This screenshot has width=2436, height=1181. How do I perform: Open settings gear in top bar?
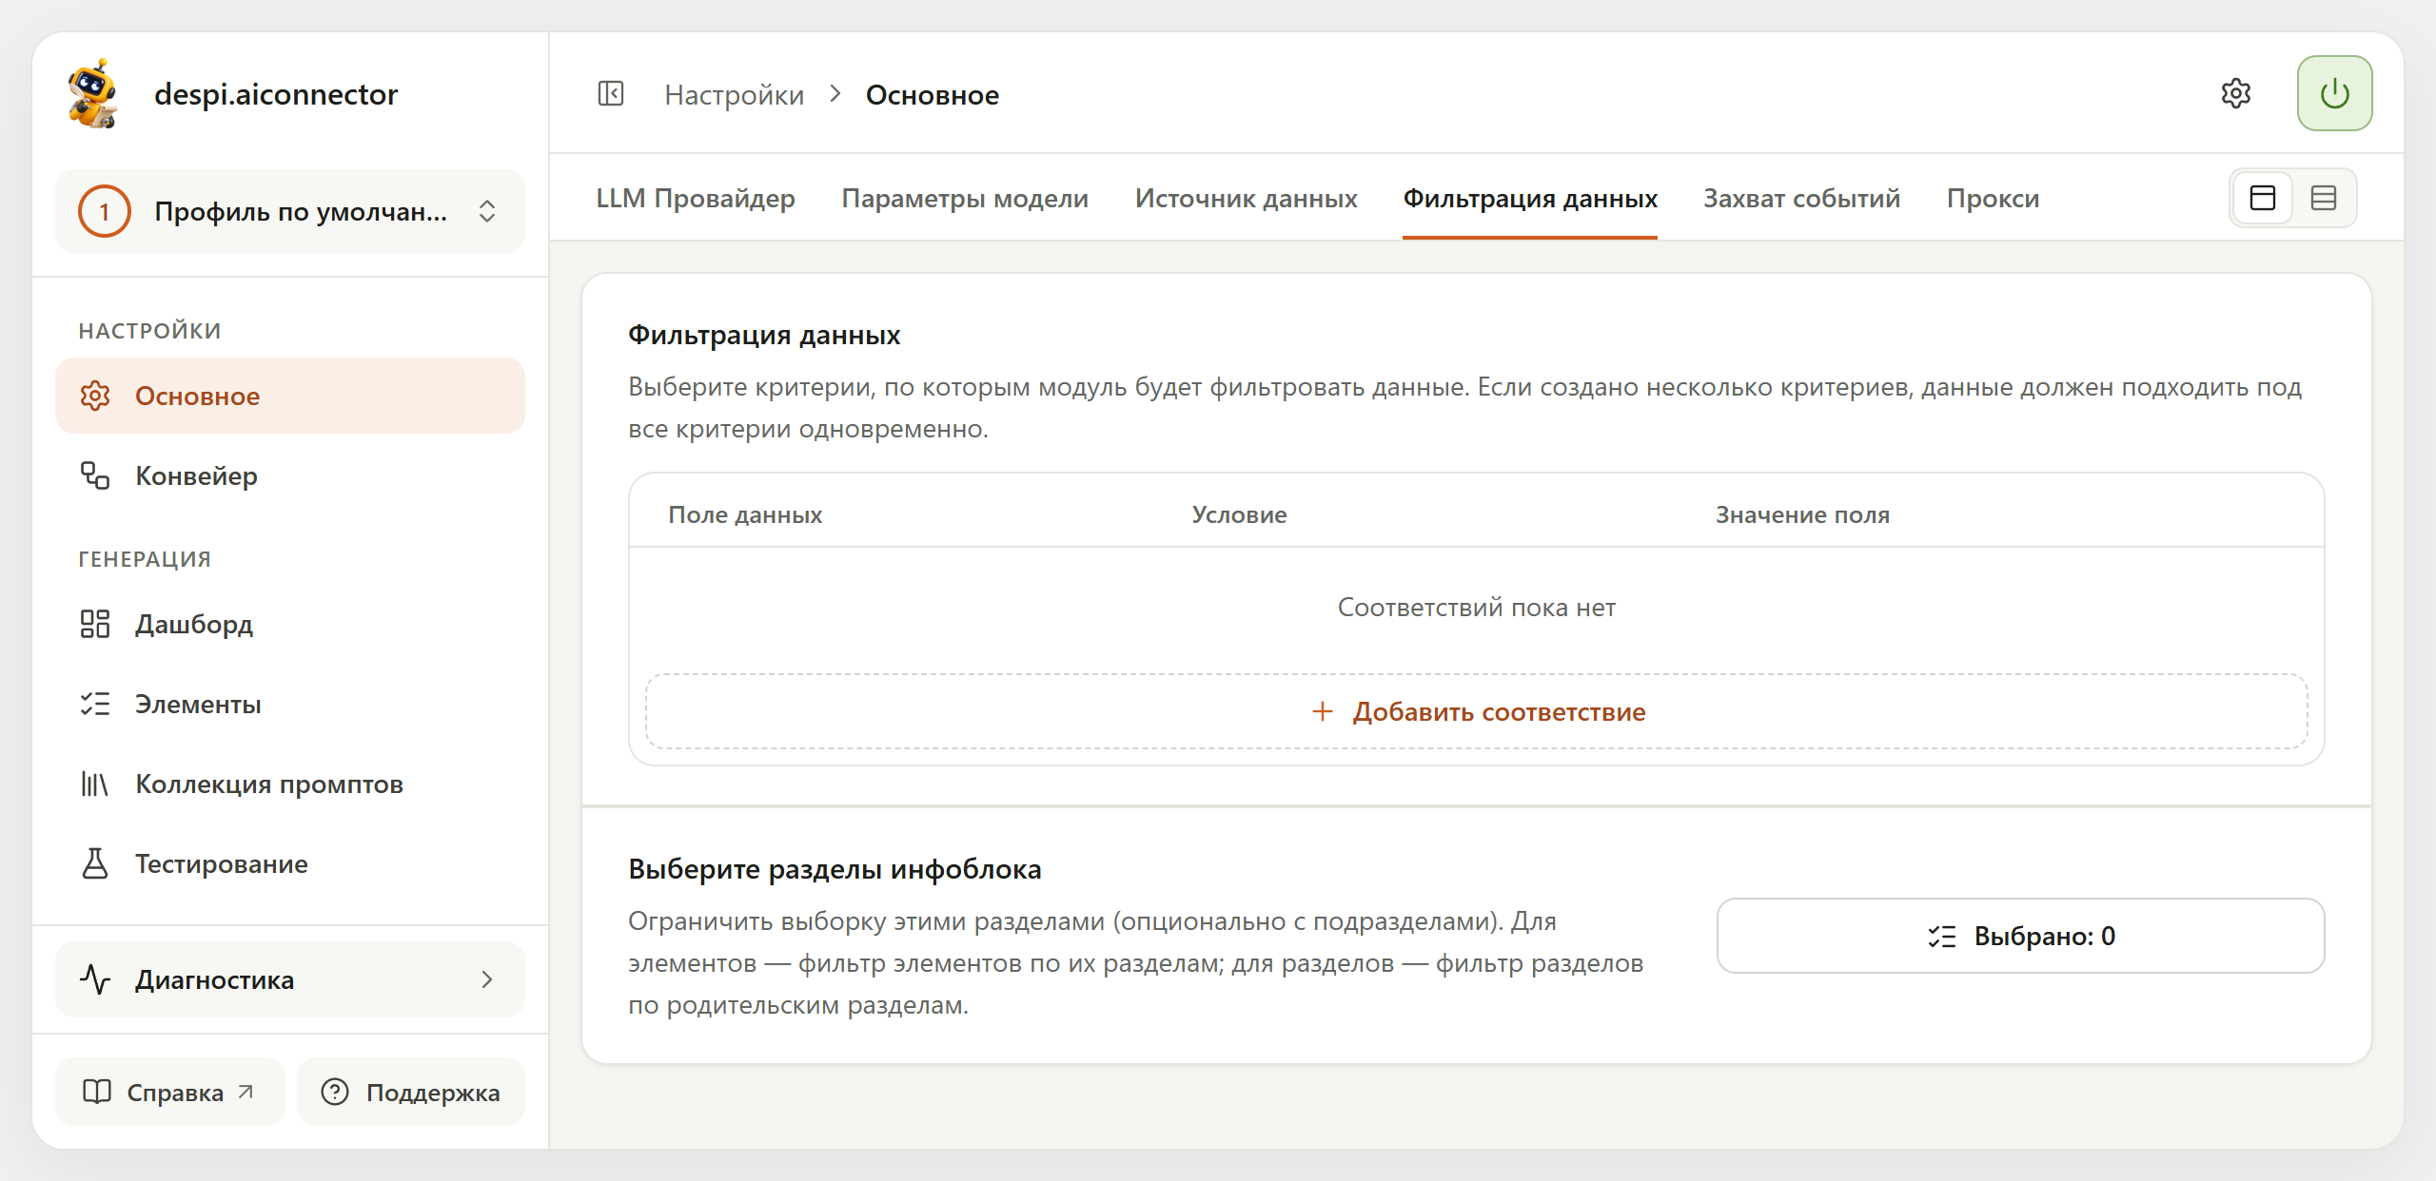pyautogui.click(x=2235, y=94)
